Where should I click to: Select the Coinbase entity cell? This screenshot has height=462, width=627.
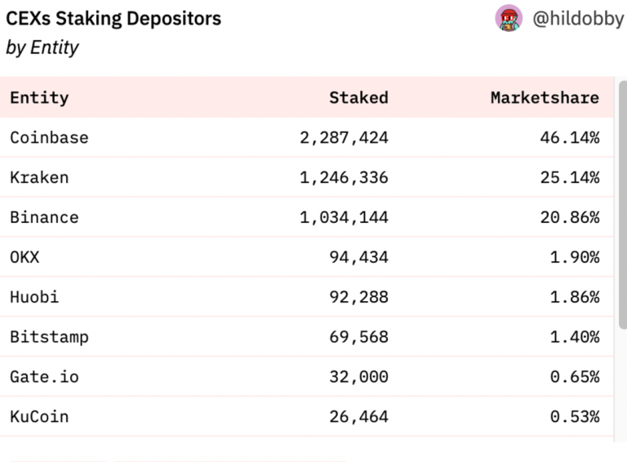click(x=49, y=138)
